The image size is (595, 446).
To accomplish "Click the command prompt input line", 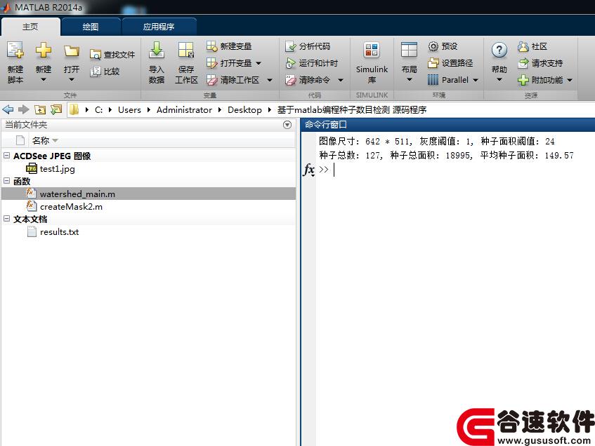I will [x=455, y=170].
